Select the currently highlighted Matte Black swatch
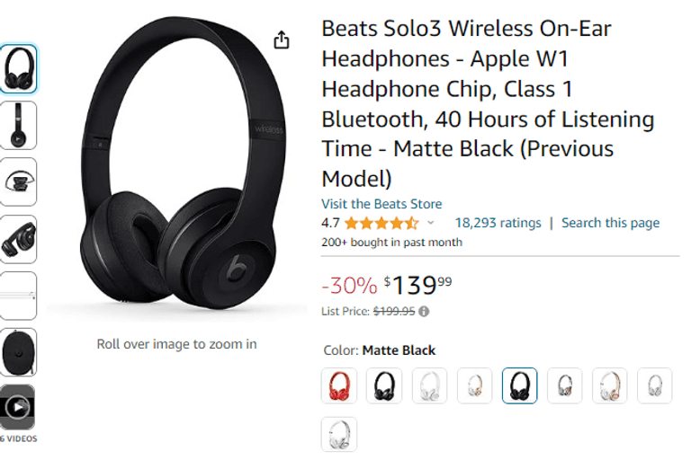Image resolution: width=691 pixels, height=460 pixels. (519, 386)
